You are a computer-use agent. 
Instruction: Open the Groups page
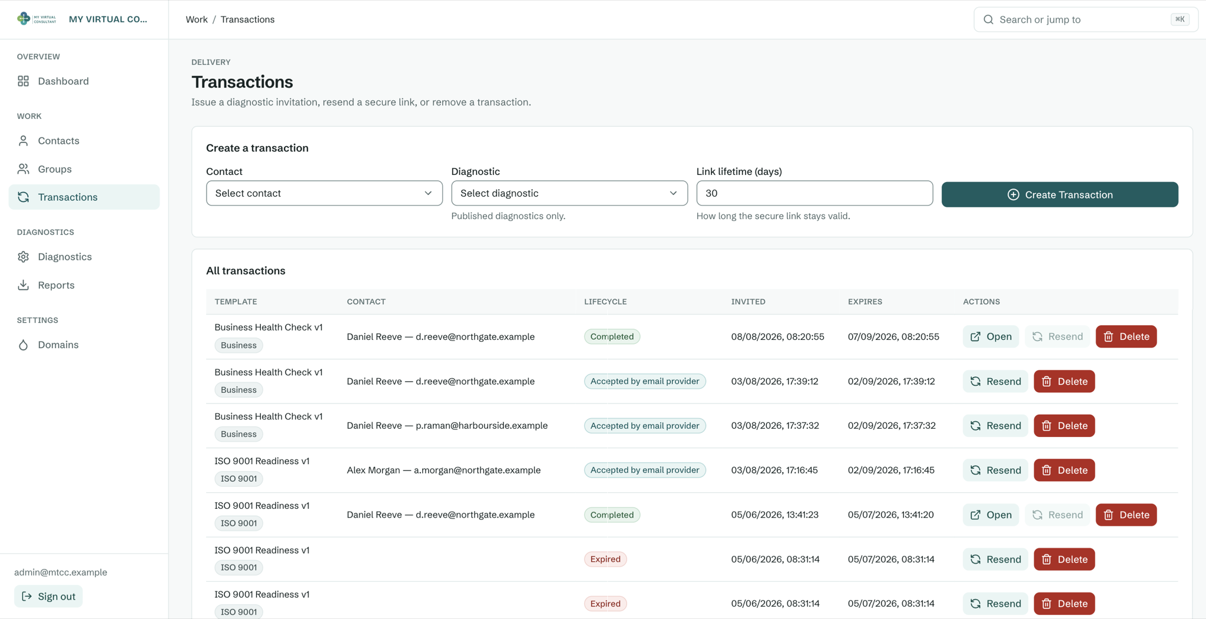click(84, 169)
